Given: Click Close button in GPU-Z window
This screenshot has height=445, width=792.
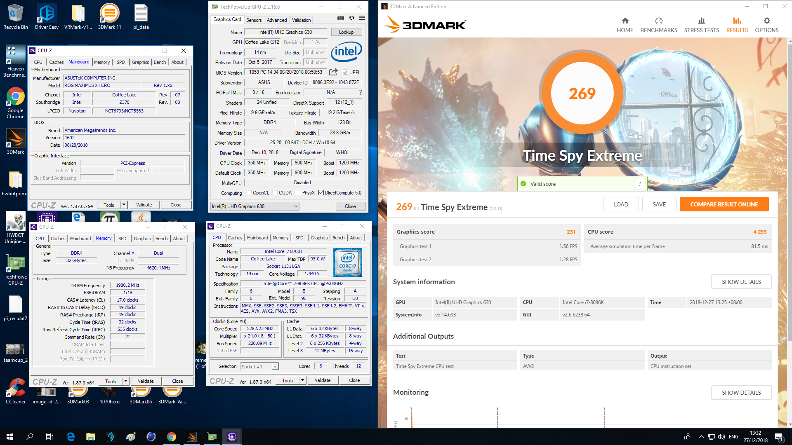Looking at the screenshot, I should (x=350, y=206).
